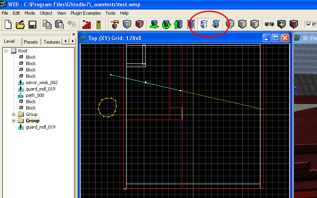Save the level with the floppy disk icon
The image size is (317, 198).
tap(32, 25)
